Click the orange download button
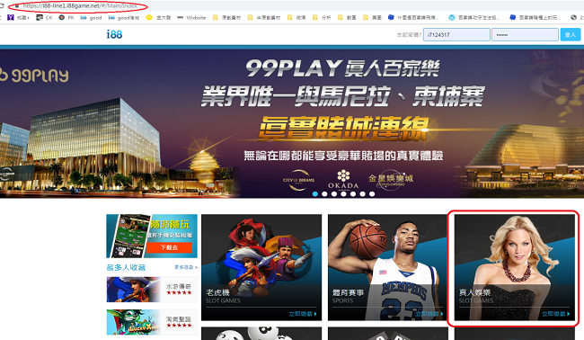584x340 pixels. click(x=169, y=247)
